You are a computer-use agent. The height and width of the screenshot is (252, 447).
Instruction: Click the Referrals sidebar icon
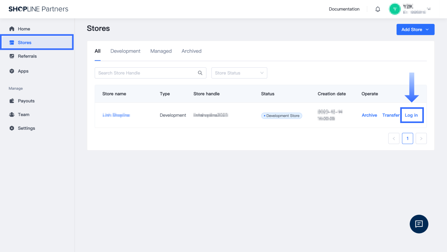pyautogui.click(x=12, y=56)
